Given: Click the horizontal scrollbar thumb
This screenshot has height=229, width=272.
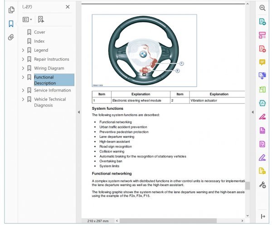Looking at the screenshot, I should tap(168, 221).
